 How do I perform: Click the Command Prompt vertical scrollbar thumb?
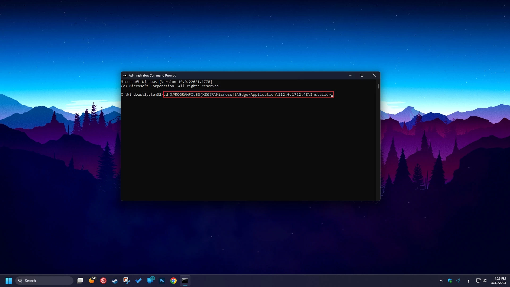[x=378, y=86]
